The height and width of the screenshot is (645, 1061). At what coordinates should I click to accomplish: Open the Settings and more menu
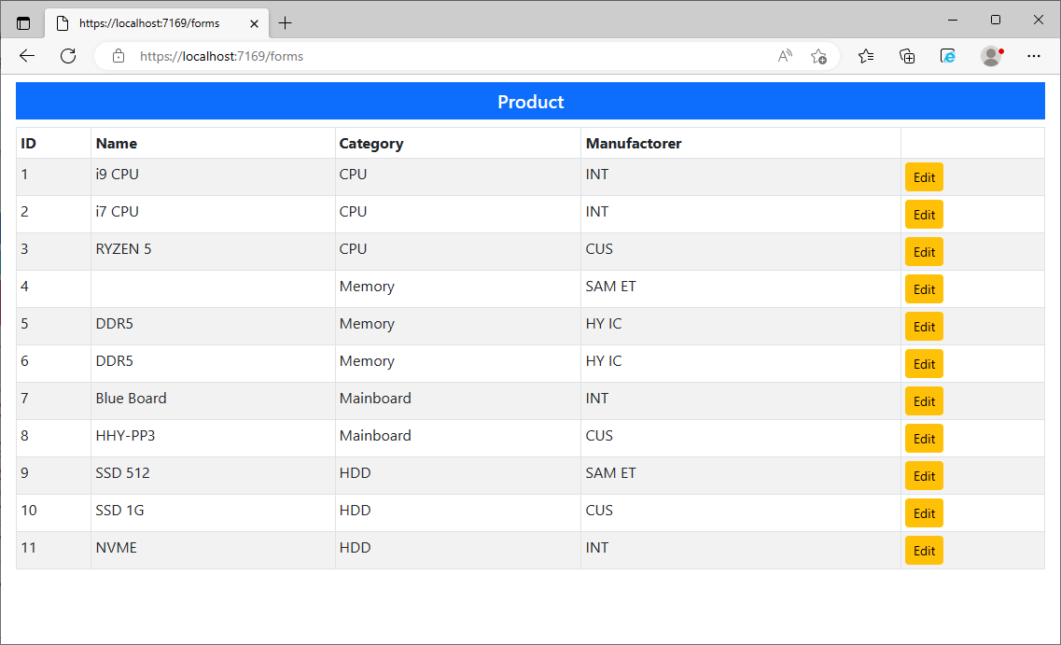point(1034,56)
